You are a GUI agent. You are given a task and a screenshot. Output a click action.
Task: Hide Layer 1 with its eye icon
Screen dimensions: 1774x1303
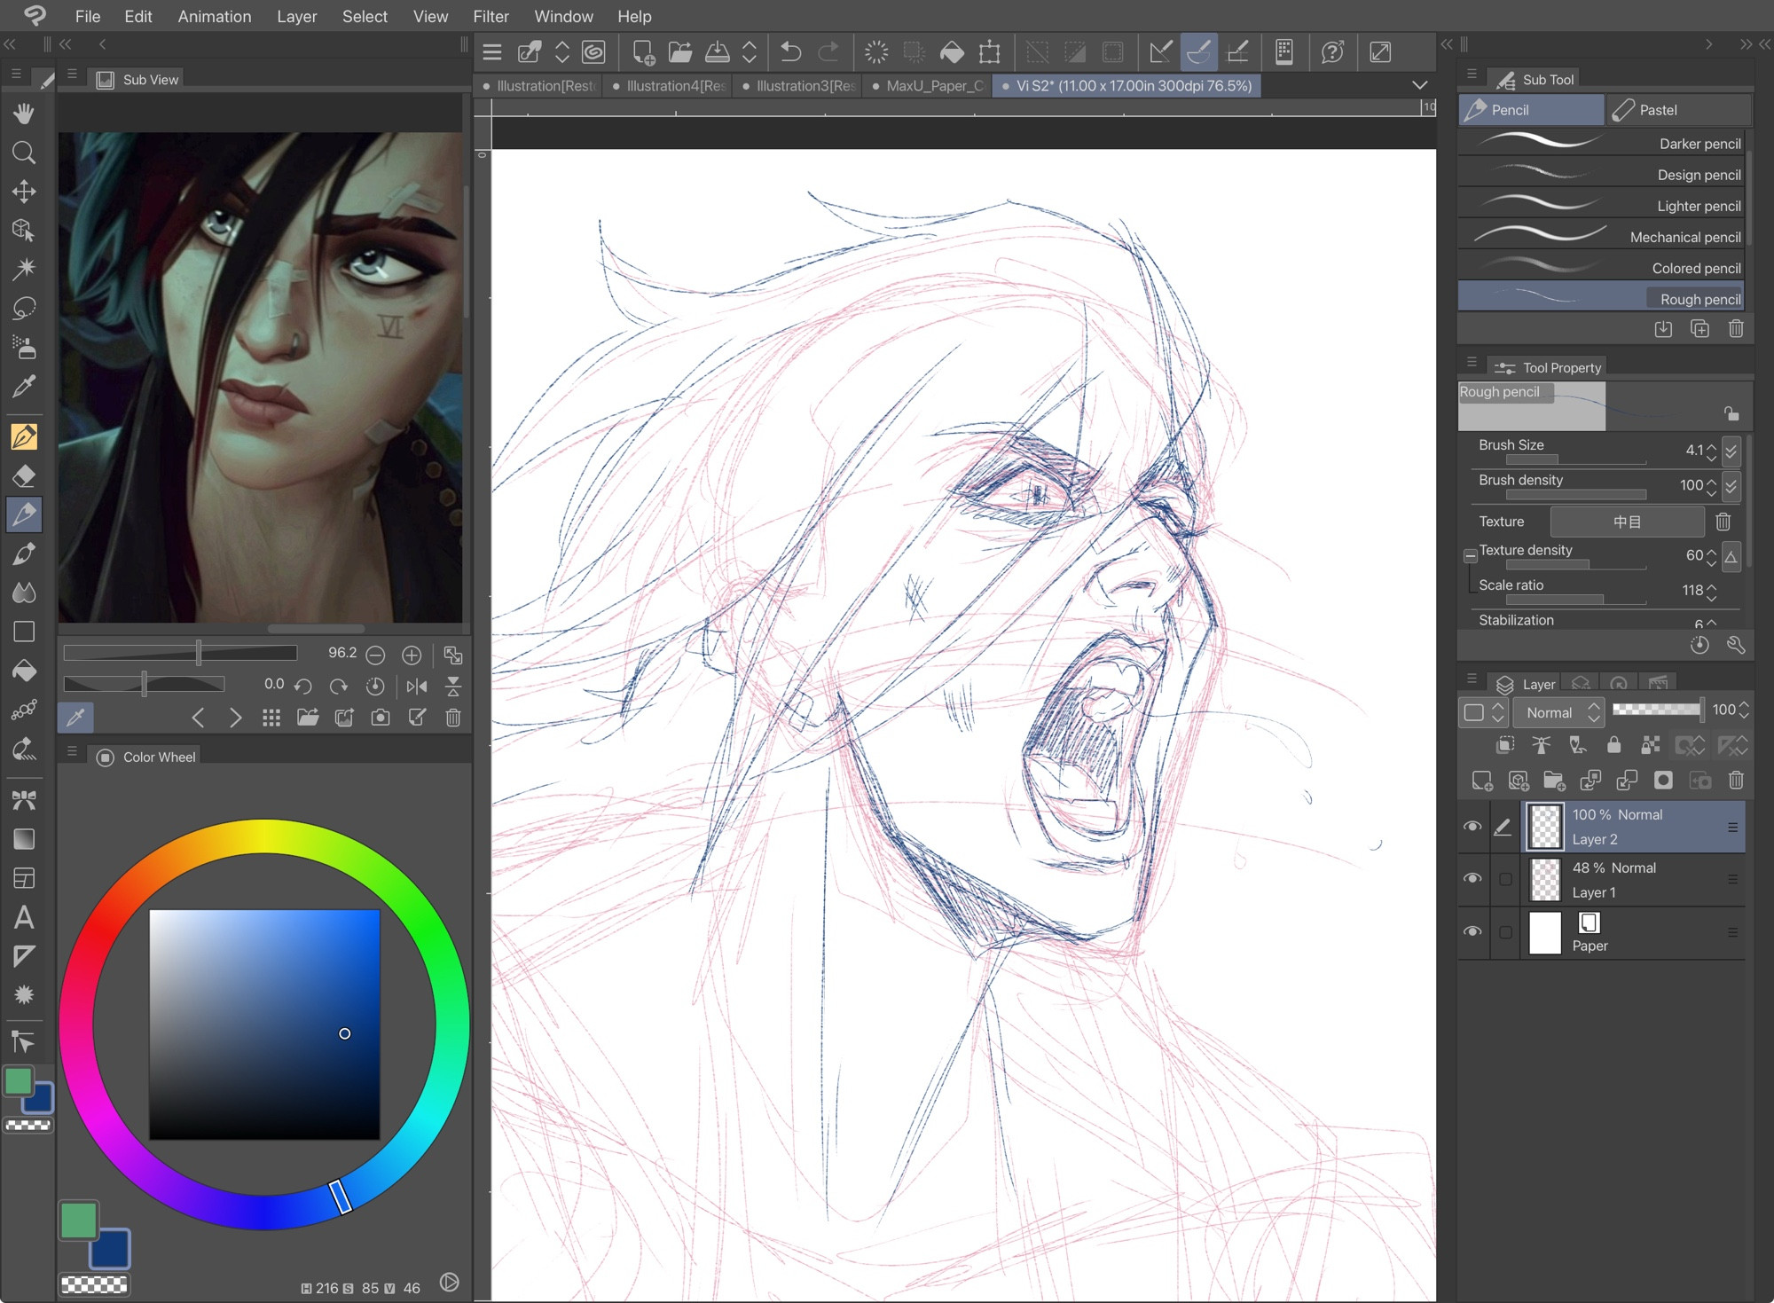point(1472,879)
